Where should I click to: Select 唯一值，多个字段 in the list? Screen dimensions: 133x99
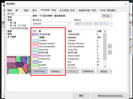tap(18, 26)
